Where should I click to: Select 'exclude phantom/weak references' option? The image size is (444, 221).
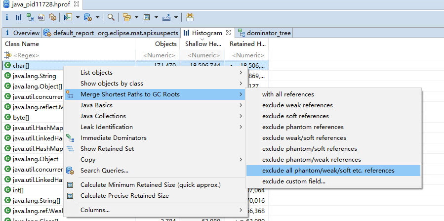point(333,160)
